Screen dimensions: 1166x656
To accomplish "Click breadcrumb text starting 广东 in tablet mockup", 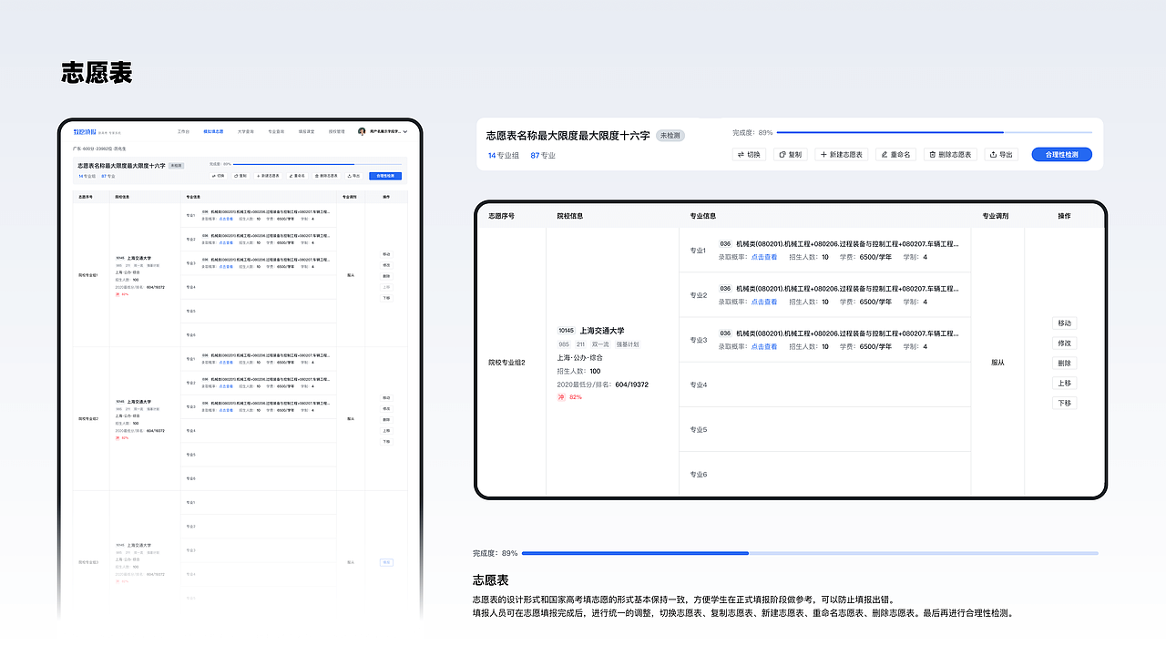I will click(x=99, y=149).
